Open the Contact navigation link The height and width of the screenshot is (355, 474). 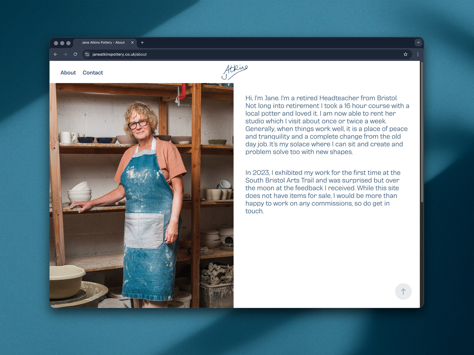click(93, 73)
